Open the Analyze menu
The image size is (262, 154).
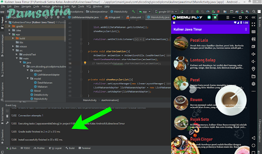click(x=45, y=7)
